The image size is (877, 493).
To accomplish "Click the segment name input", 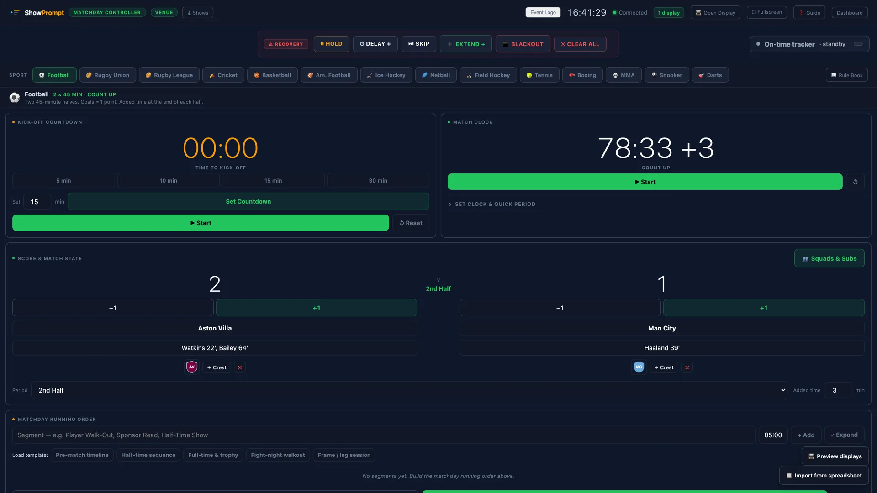I will click(x=384, y=435).
